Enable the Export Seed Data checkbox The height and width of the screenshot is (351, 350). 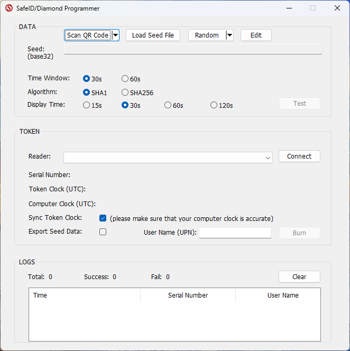coord(103,232)
